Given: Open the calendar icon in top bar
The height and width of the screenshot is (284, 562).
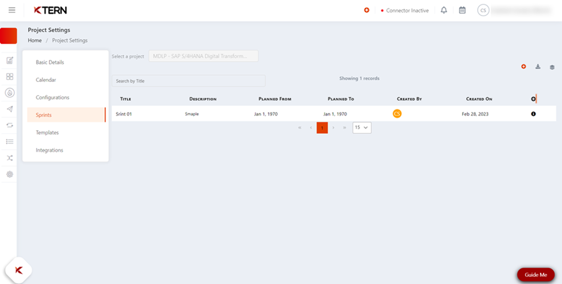Looking at the screenshot, I should pyautogui.click(x=462, y=10).
